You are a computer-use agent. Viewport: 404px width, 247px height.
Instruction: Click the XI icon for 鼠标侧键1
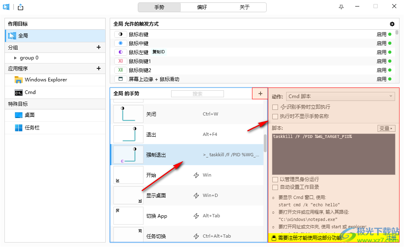pos(121,61)
